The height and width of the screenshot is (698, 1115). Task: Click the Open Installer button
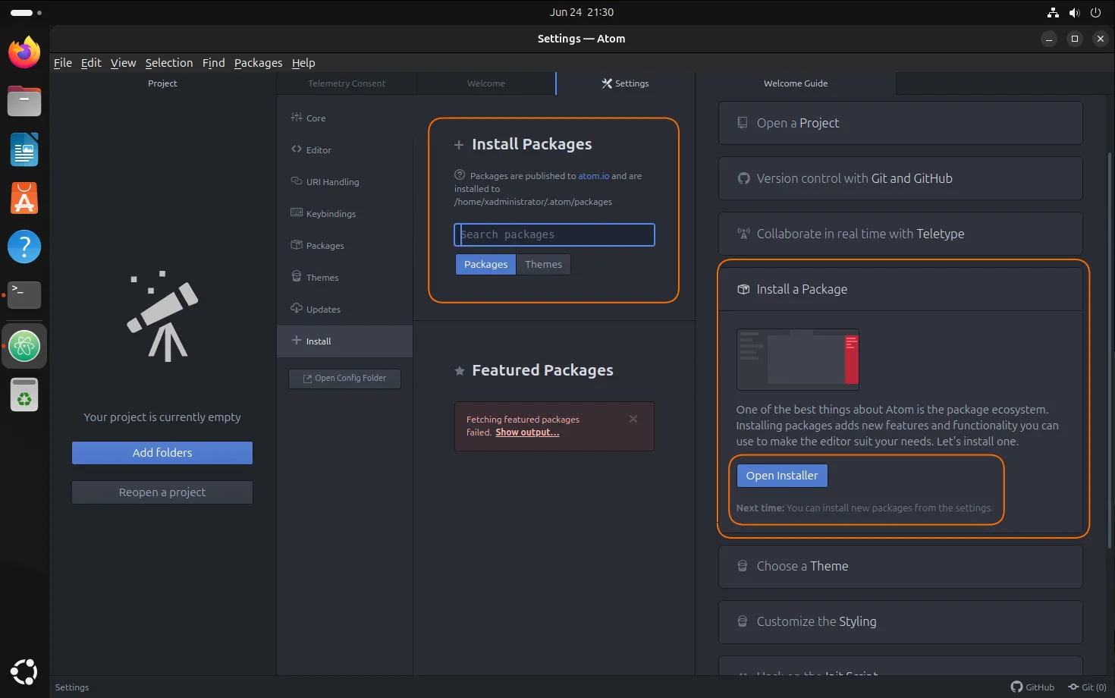pos(782,476)
